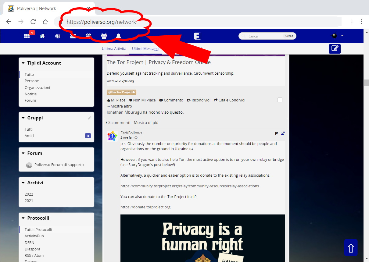Click the browser reload icon

(x=33, y=22)
